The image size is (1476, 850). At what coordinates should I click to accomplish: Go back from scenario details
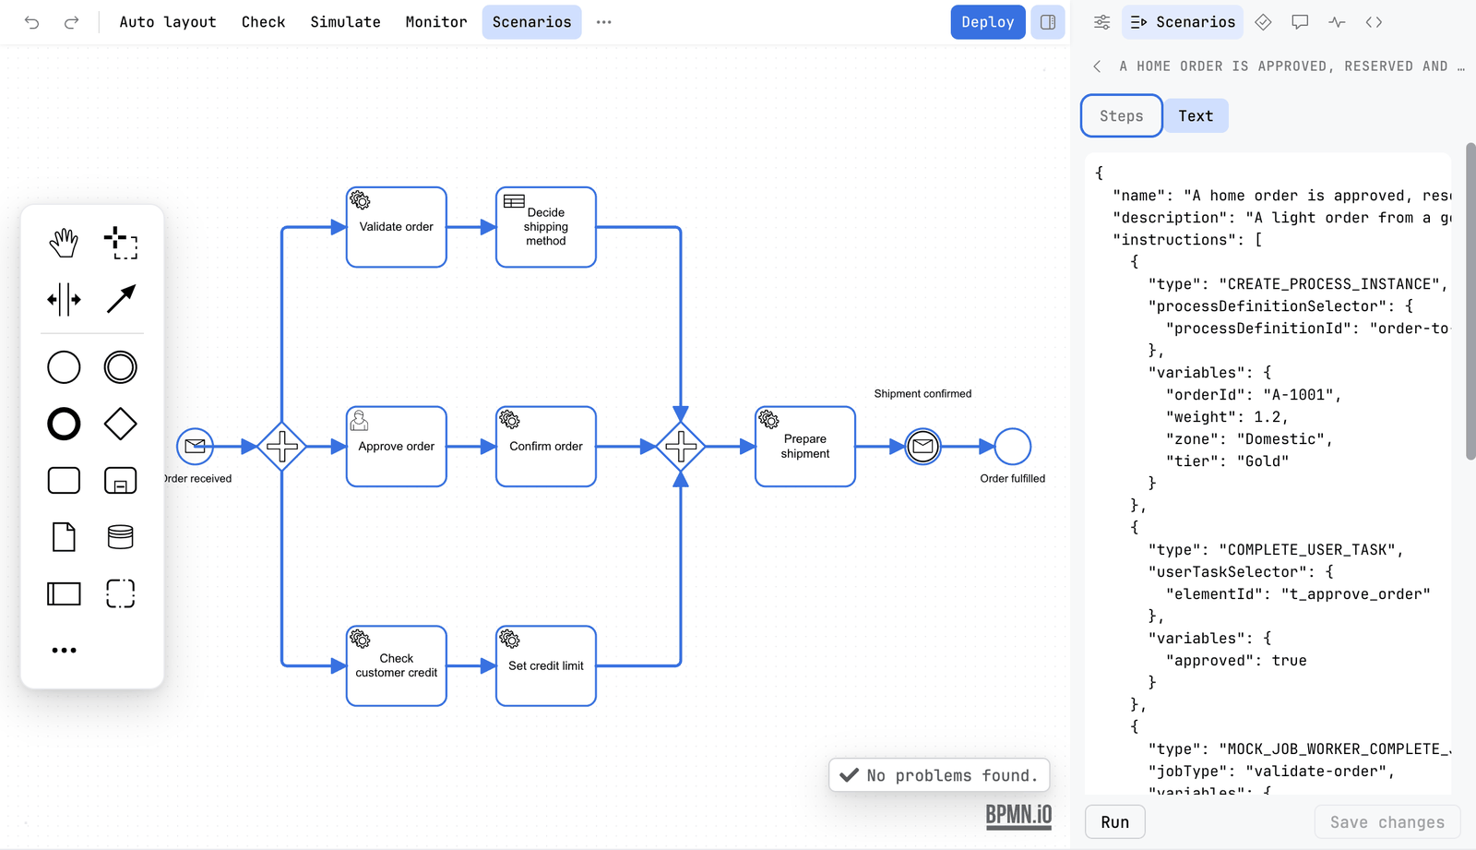[1097, 66]
